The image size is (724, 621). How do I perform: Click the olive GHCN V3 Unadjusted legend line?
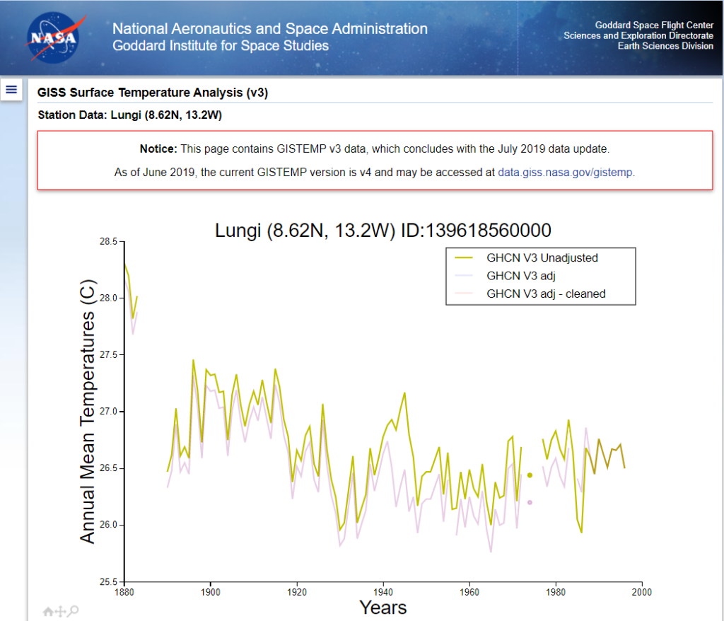466,258
